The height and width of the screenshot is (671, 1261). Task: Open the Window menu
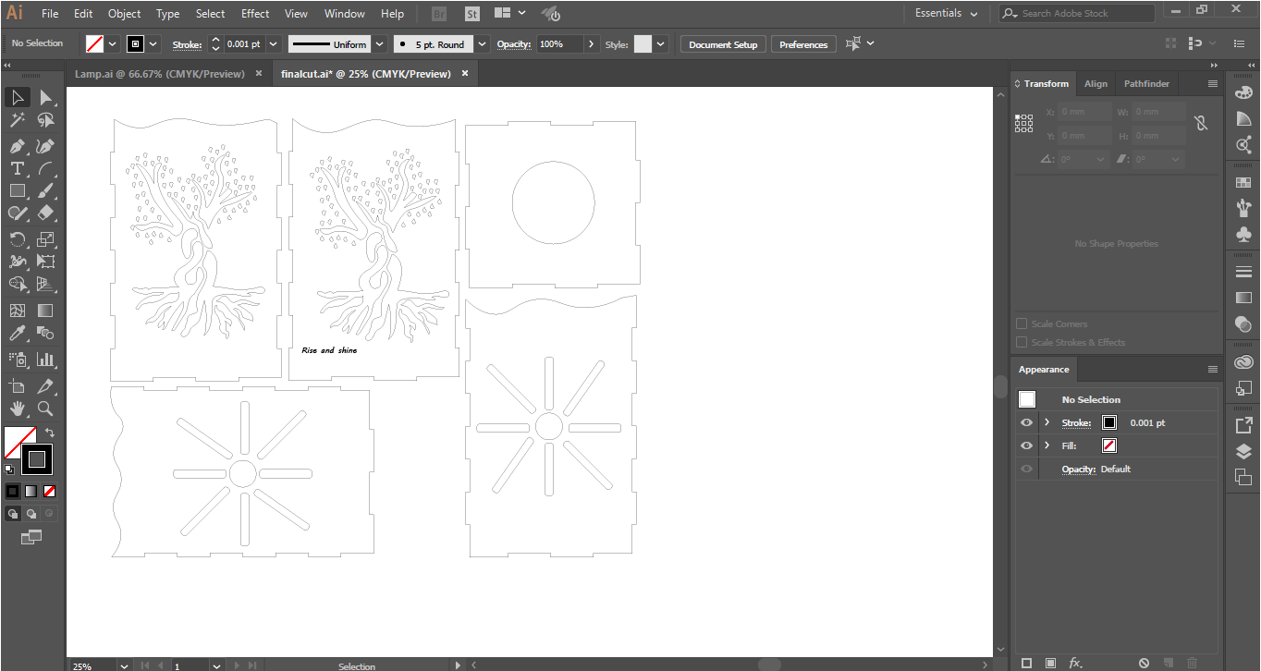[345, 14]
